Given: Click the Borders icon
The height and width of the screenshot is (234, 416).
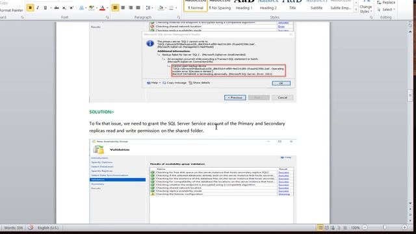Looking at the screenshot, I should pyautogui.click(x=172, y=8).
